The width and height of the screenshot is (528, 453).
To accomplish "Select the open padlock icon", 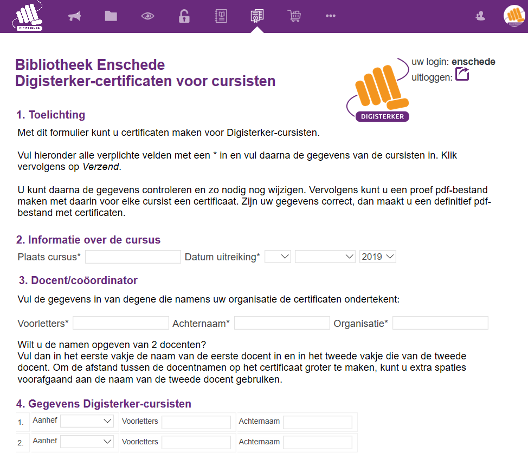I will (184, 16).
